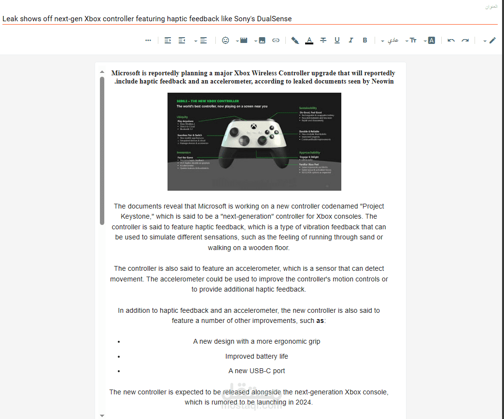Select the text highlighter tool
This screenshot has height=419, width=504.
point(295,40)
